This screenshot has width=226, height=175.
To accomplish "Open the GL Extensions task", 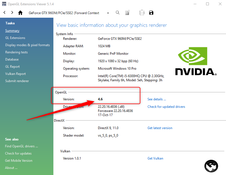I will coord(15,38).
